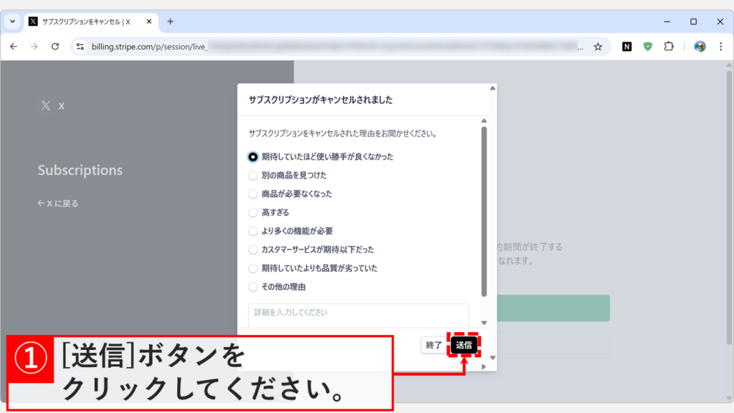Switch to the サブスクリプションをキャンセル tab
This screenshot has height=413, width=734.
point(86,21)
